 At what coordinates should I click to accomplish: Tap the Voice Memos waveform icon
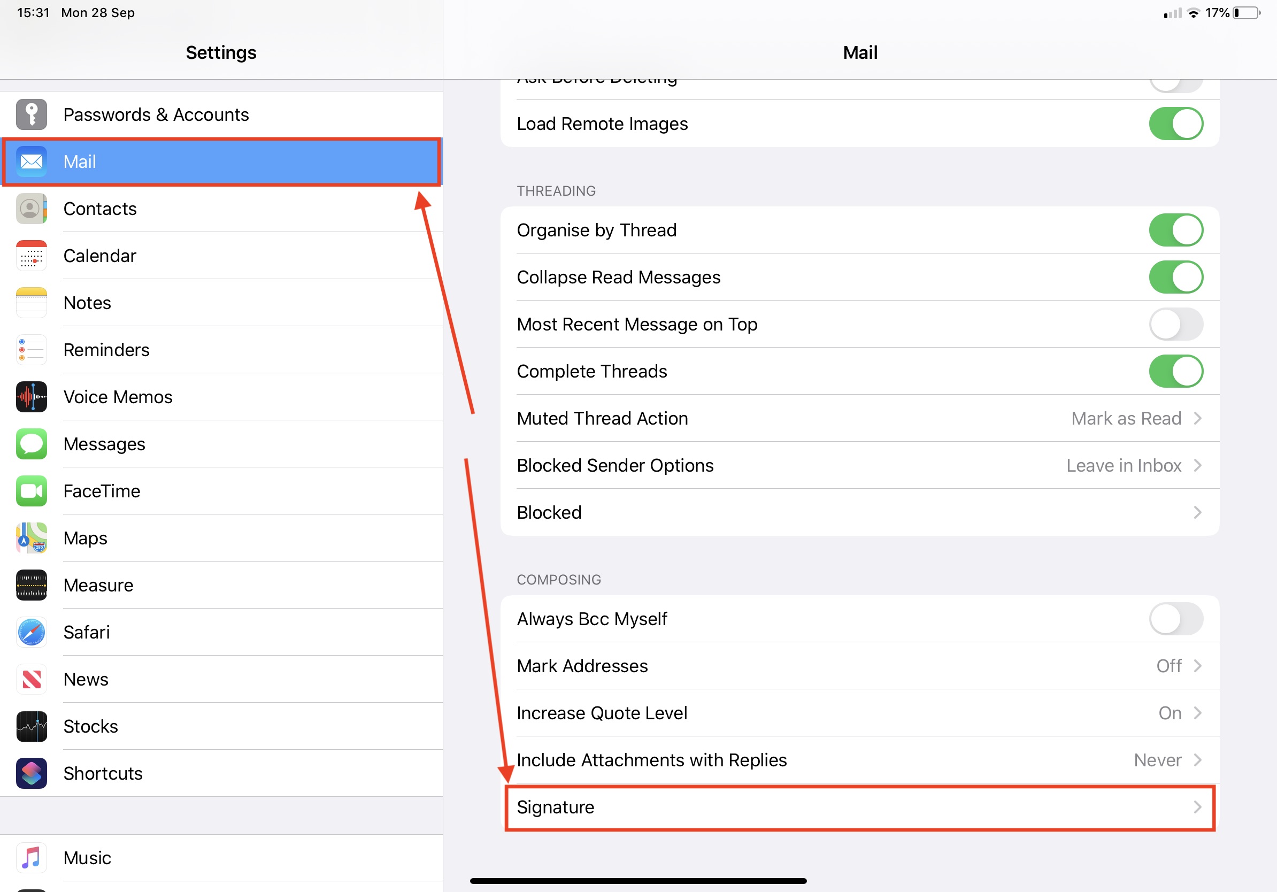(x=31, y=397)
